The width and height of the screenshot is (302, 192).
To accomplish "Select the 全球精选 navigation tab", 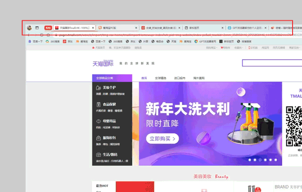I will pyautogui.click(x=160, y=78).
